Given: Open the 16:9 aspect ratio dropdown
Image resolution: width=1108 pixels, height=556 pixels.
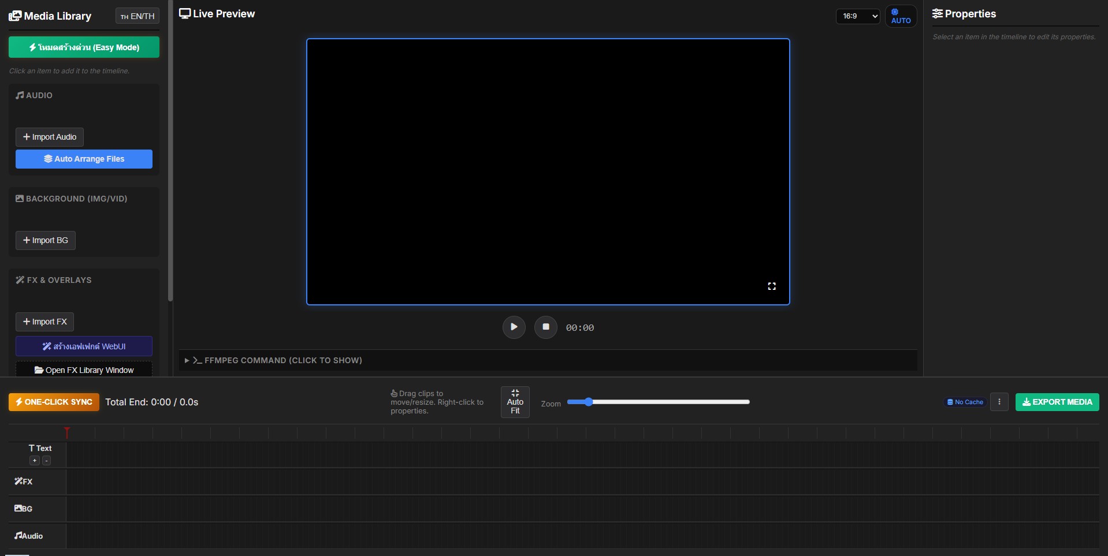Looking at the screenshot, I should [858, 16].
